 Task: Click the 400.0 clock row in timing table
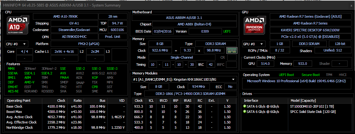[x=184, y=128]
